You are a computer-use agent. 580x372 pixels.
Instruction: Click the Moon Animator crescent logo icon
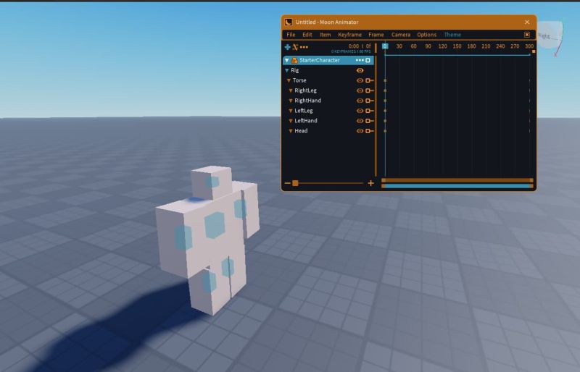(x=289, y=22)
